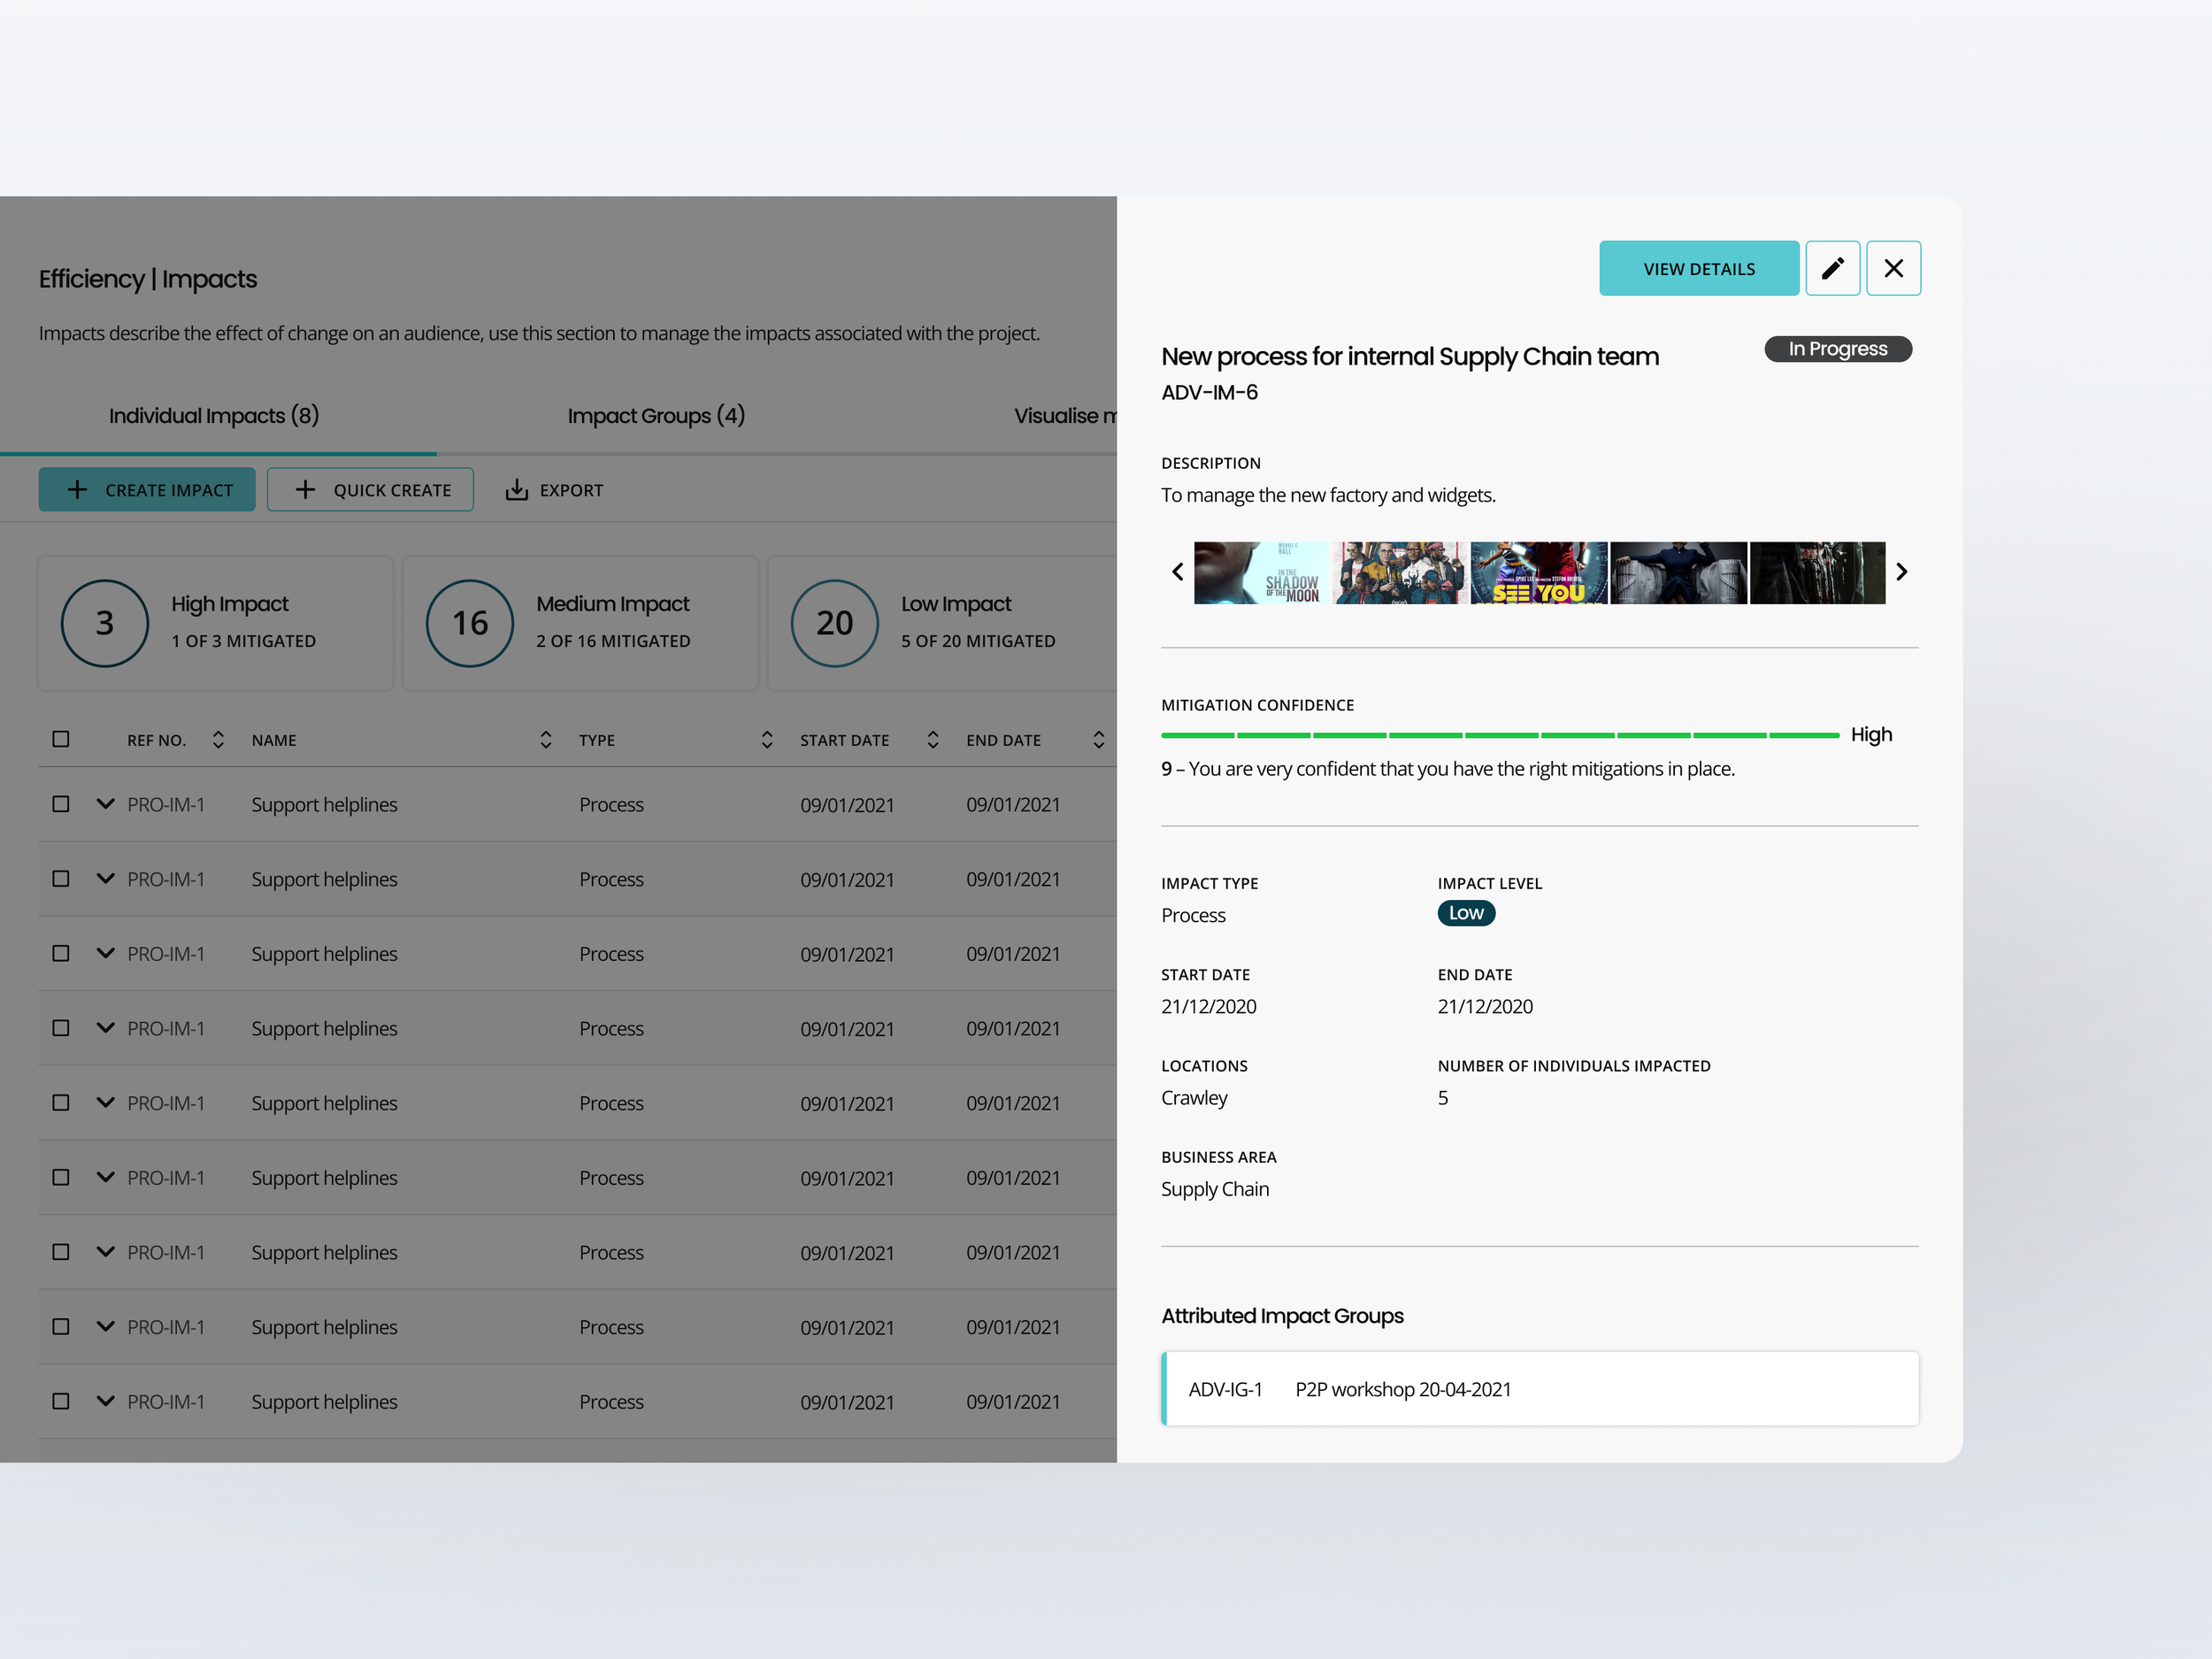
Task: Sort table by Ref No. column
Action: point(218,740)
